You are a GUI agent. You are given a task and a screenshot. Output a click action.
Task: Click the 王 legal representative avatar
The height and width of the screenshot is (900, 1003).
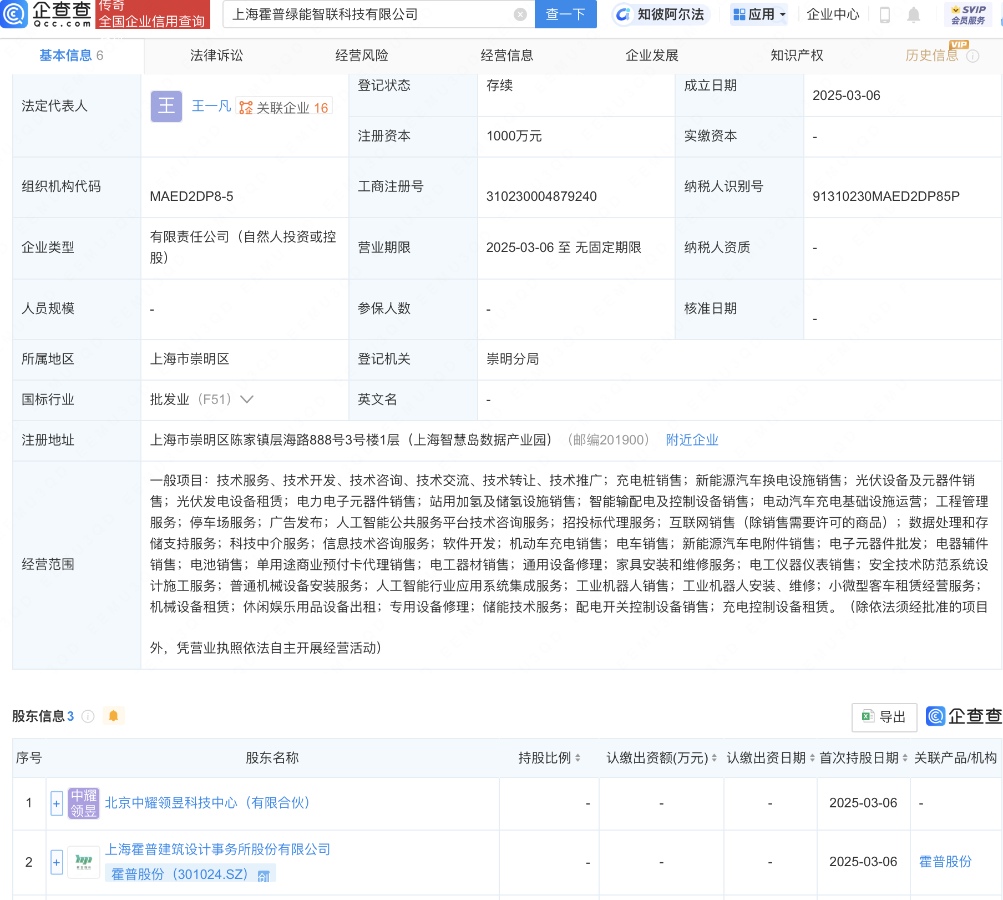coord(166,106)
